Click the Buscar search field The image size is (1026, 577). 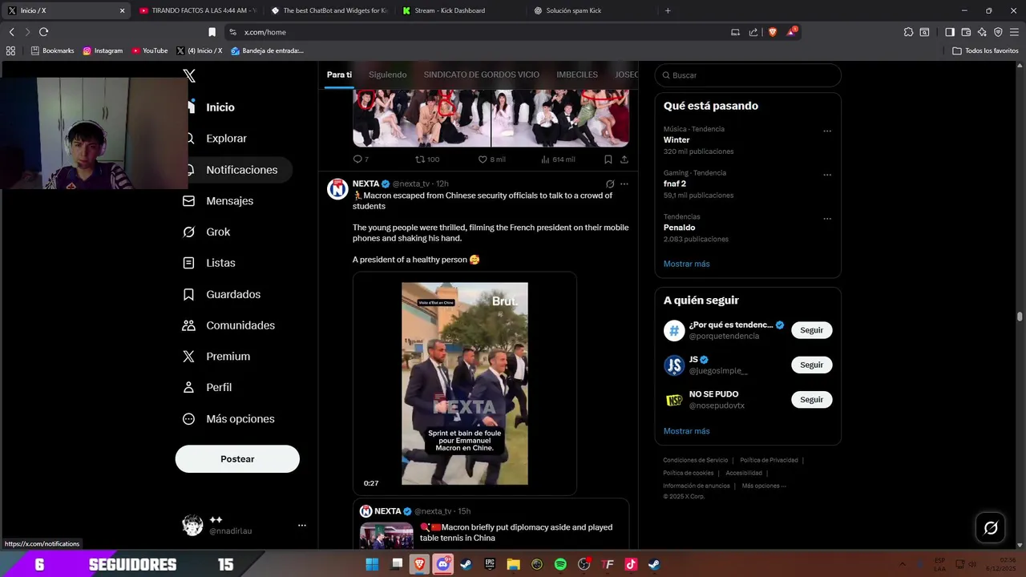(748, 75)
